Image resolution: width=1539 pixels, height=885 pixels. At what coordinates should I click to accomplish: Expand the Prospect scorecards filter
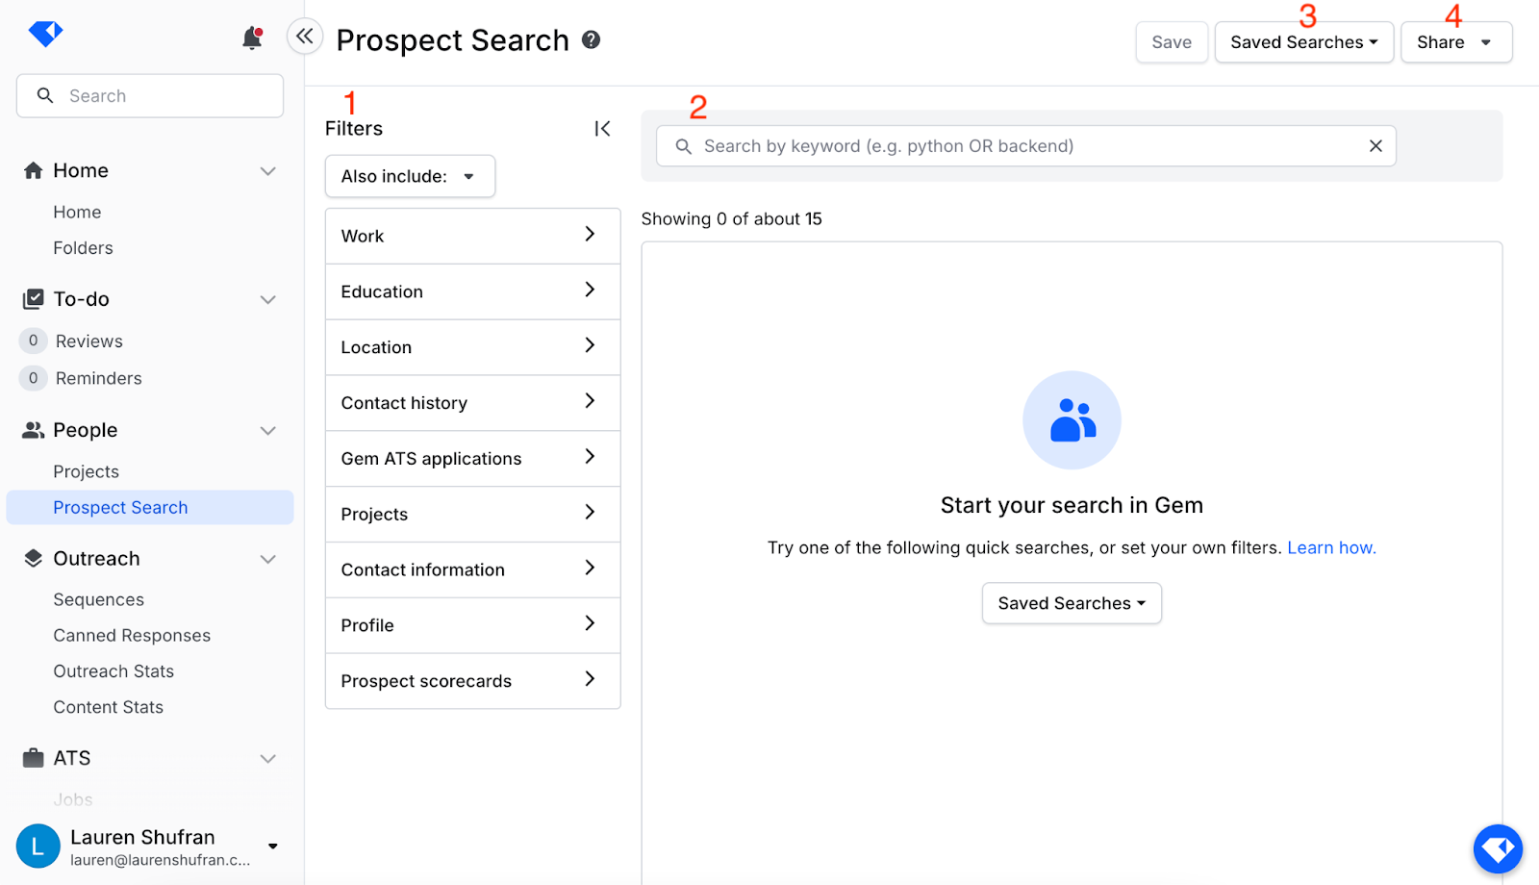(x=472, y=681)
